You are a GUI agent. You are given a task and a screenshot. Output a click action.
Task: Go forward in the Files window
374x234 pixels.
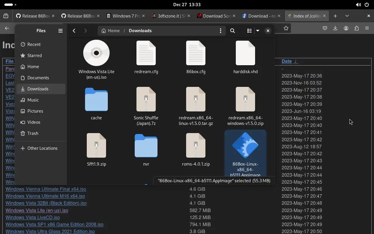(85, 31)
